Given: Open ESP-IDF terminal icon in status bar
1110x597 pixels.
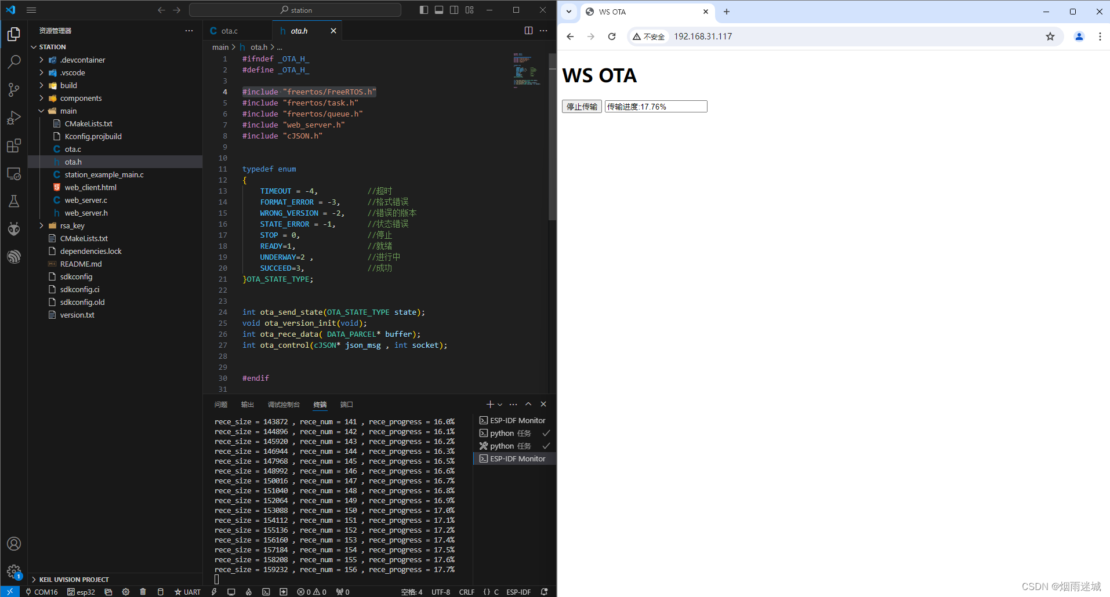Looking at the screenshot, I should 266,592.
